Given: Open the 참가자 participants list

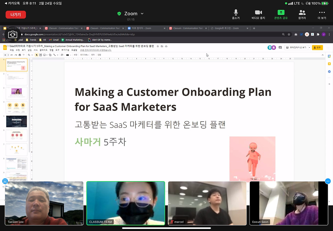Looking at the screenshot, I should pyautogui.click(x=302, y=15).
